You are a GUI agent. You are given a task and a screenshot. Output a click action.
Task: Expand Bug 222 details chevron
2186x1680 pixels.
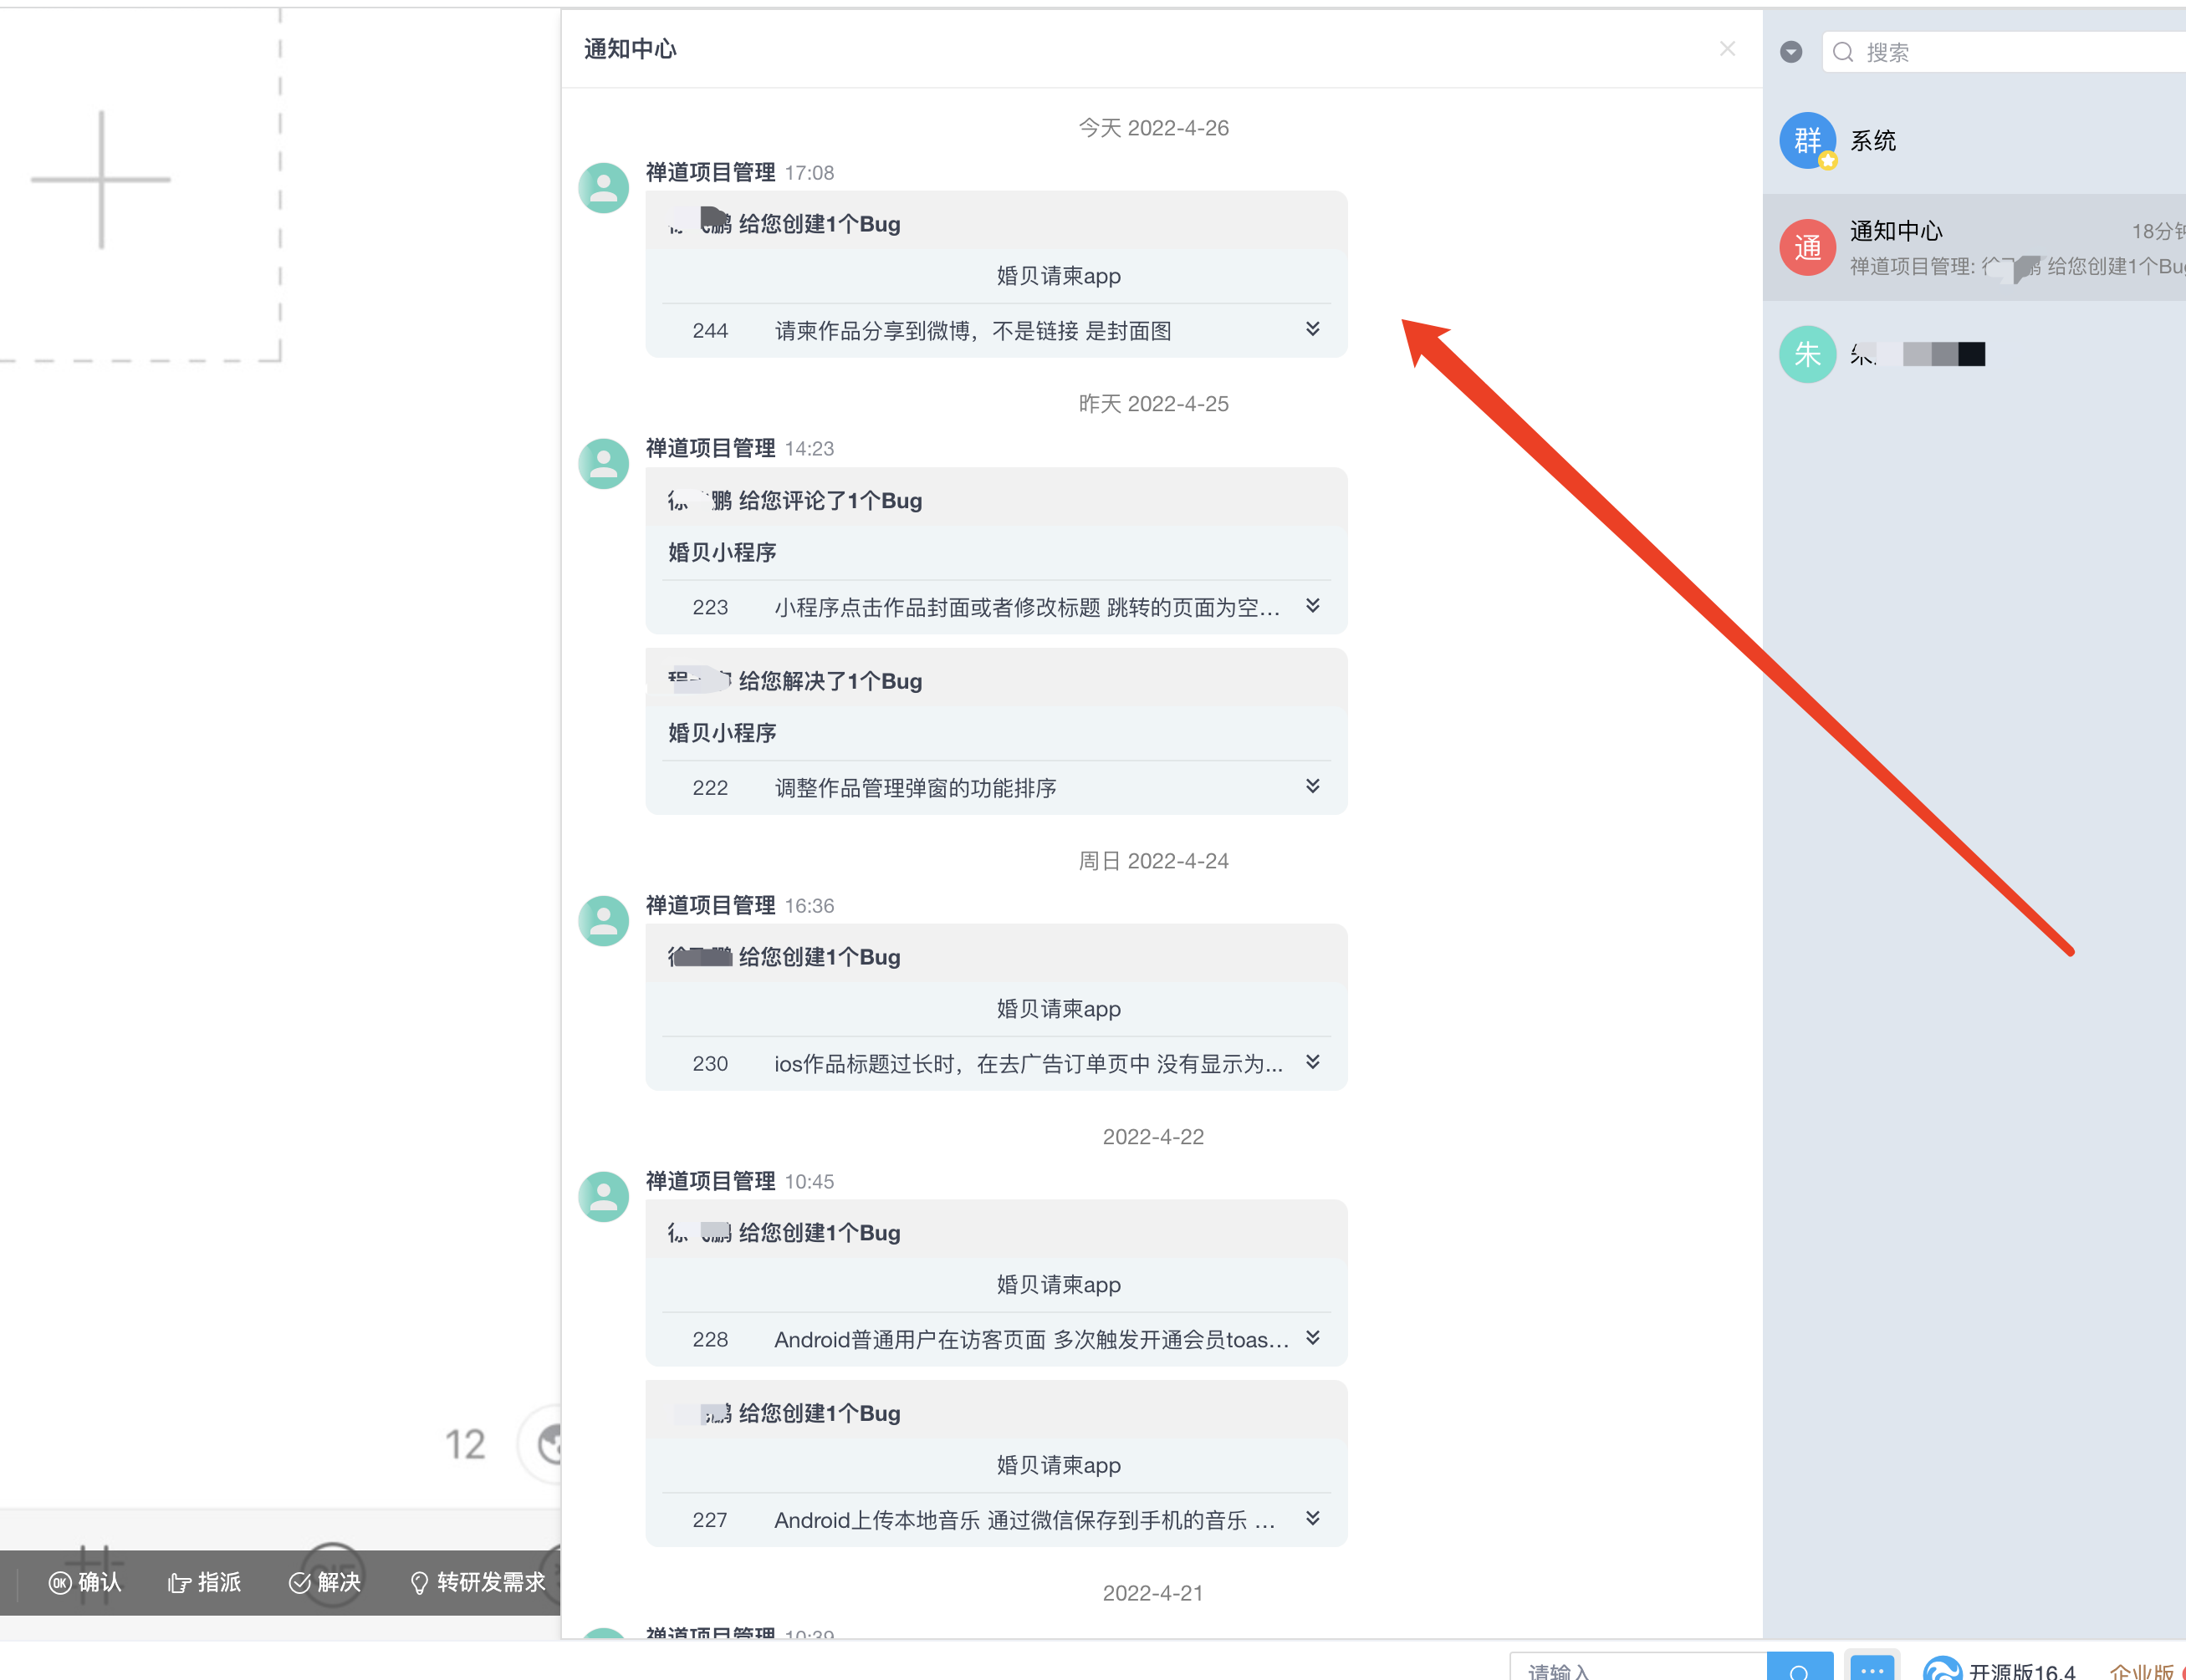[x=1313, y=786]
